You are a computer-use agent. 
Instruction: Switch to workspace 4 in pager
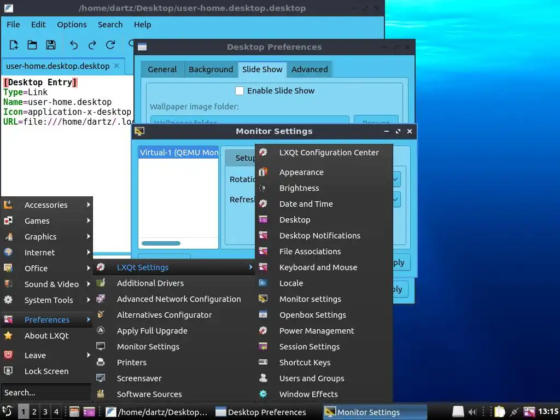[x=56, y=412]
